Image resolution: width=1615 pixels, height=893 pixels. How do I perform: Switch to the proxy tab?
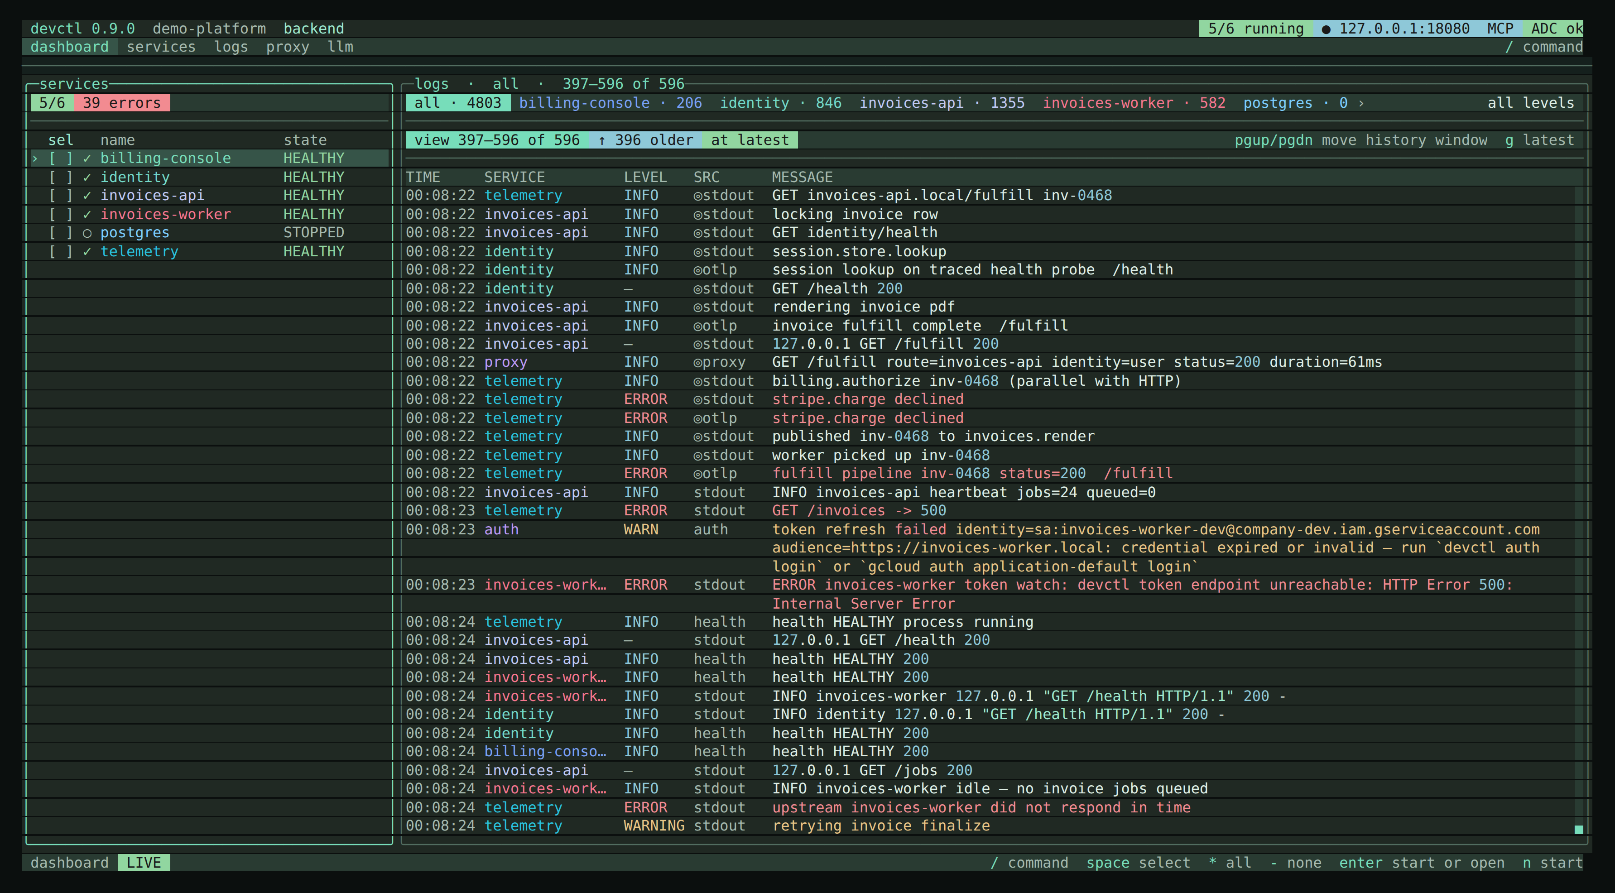pyautogui.click(x=288, y=47)
